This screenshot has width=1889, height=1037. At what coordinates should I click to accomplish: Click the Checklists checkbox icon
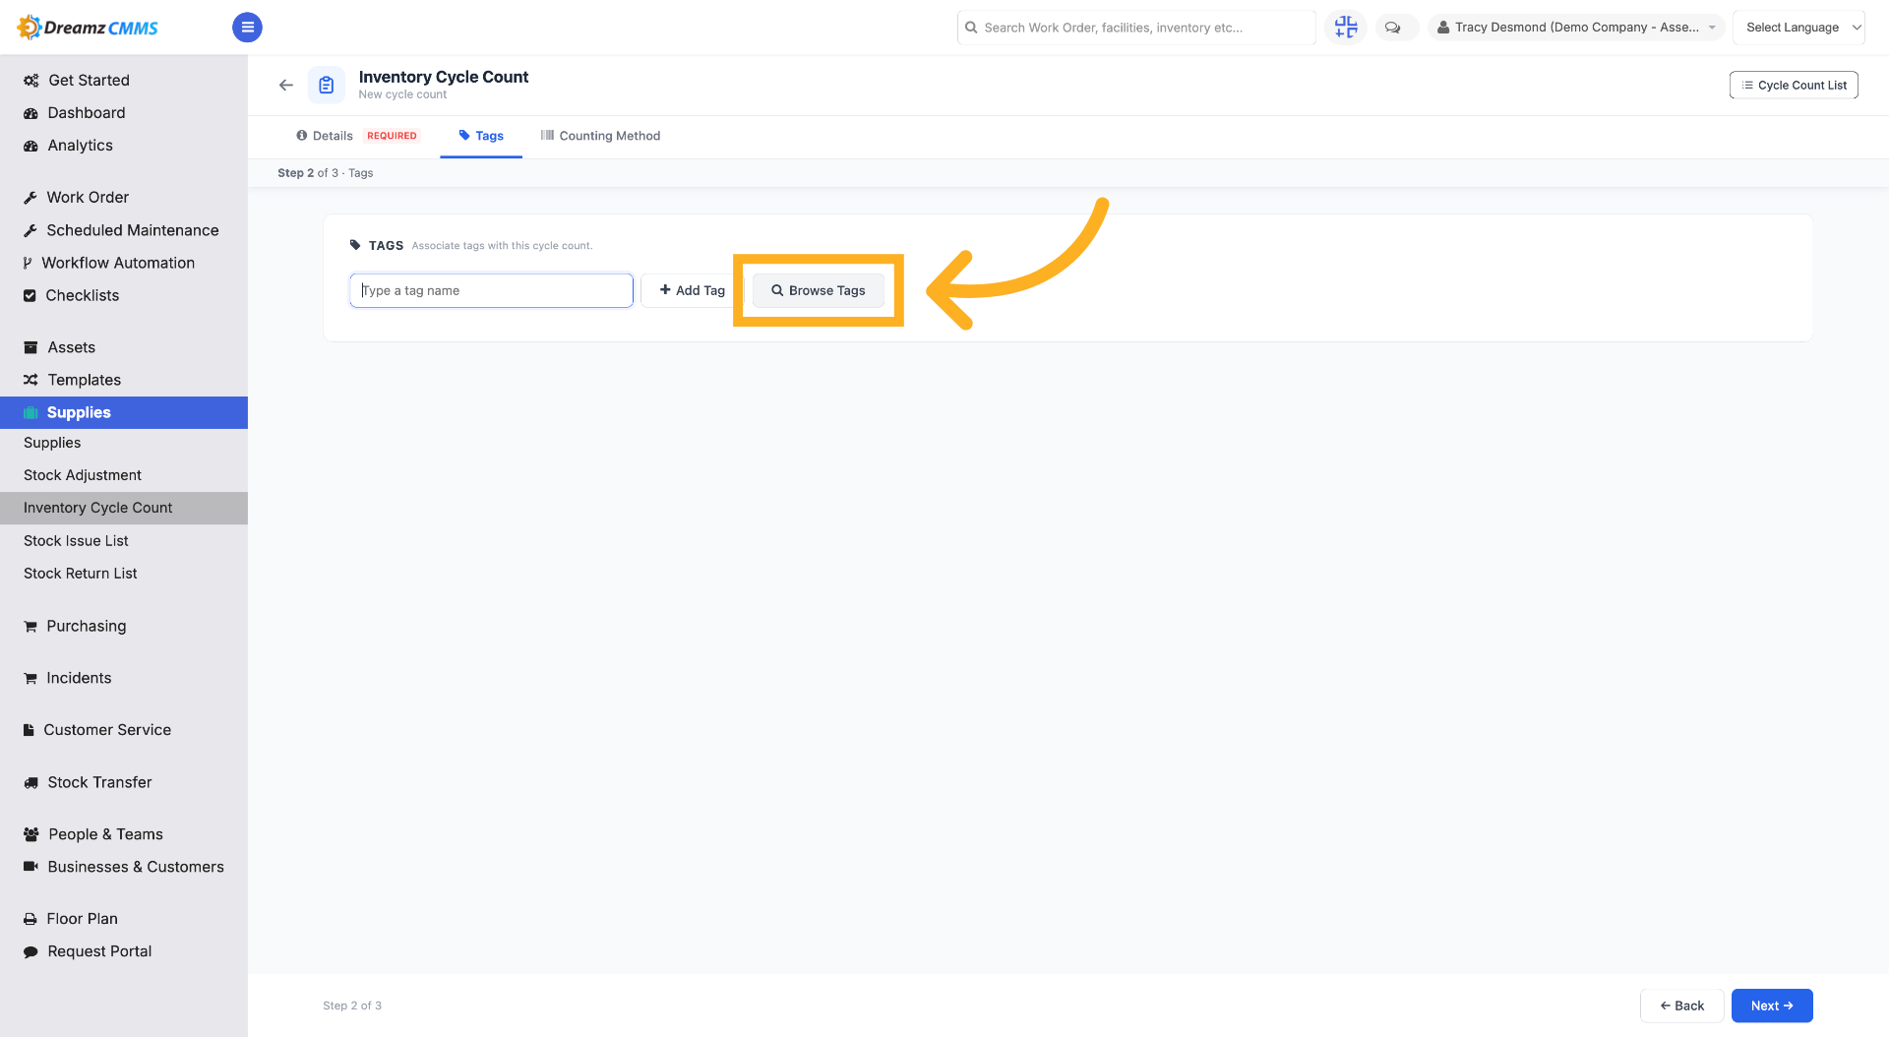(x=30, y=295)
